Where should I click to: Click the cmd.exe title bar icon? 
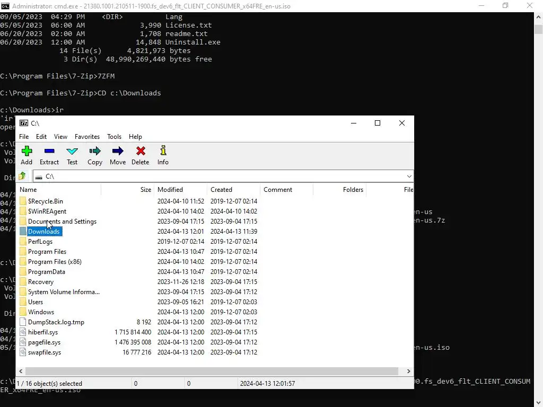[x=5, y=6]
